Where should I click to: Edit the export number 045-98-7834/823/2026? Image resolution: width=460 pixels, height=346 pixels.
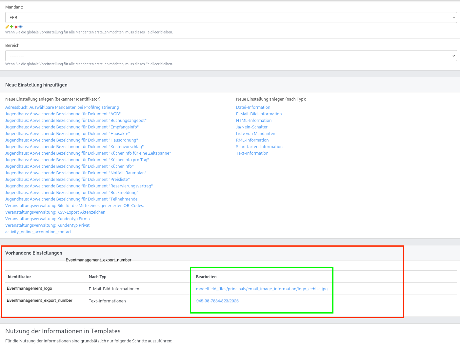[217, 301]
